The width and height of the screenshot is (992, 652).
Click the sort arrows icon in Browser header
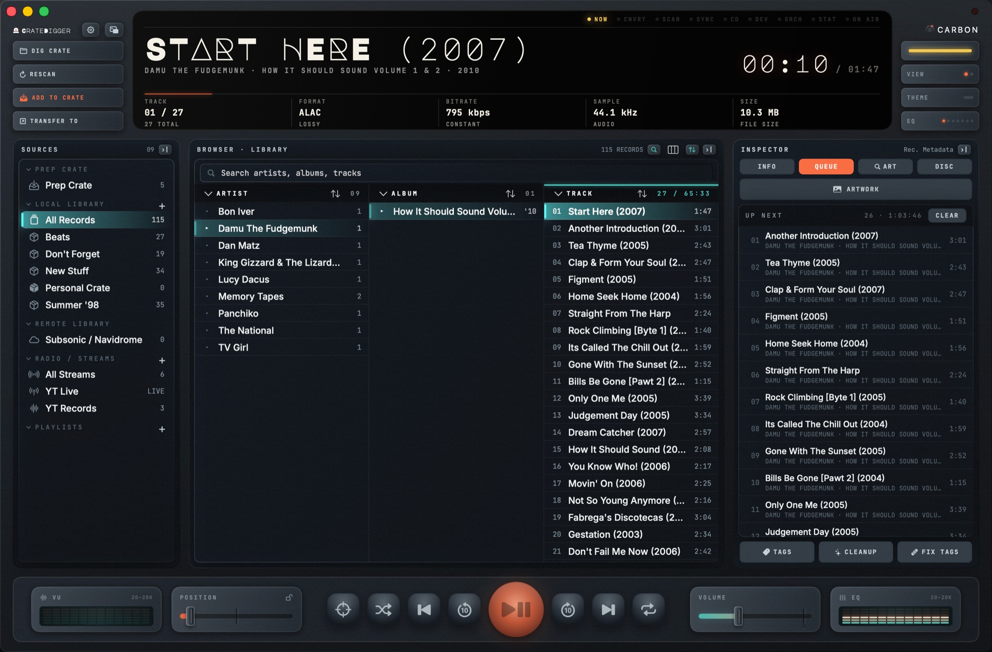click(x=692, y=150)
